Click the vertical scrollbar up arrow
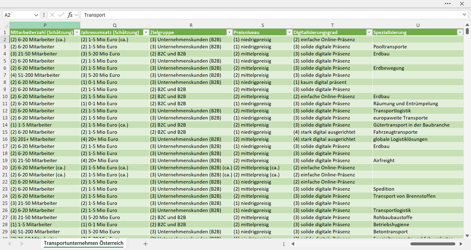This screenshot has height=250, width=471. point(467,26)
